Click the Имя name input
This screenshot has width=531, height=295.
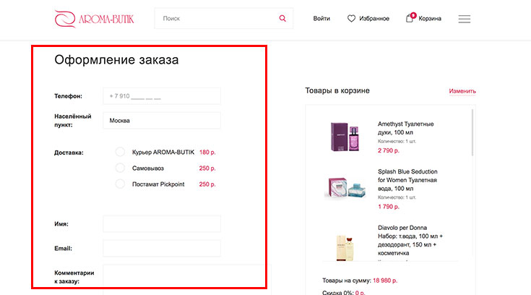(162, 224)
